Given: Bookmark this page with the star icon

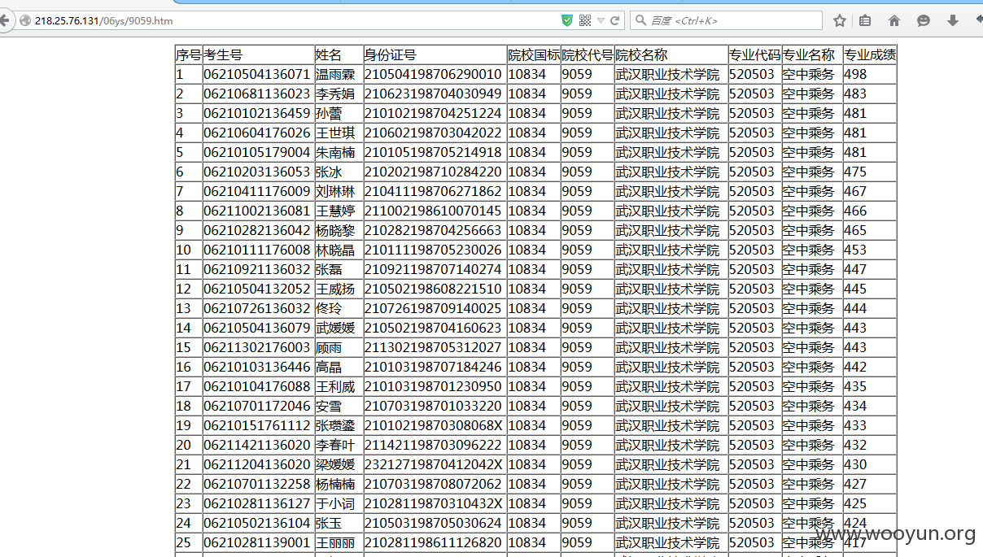Looking at the screenshot, I should coord(840,20).
